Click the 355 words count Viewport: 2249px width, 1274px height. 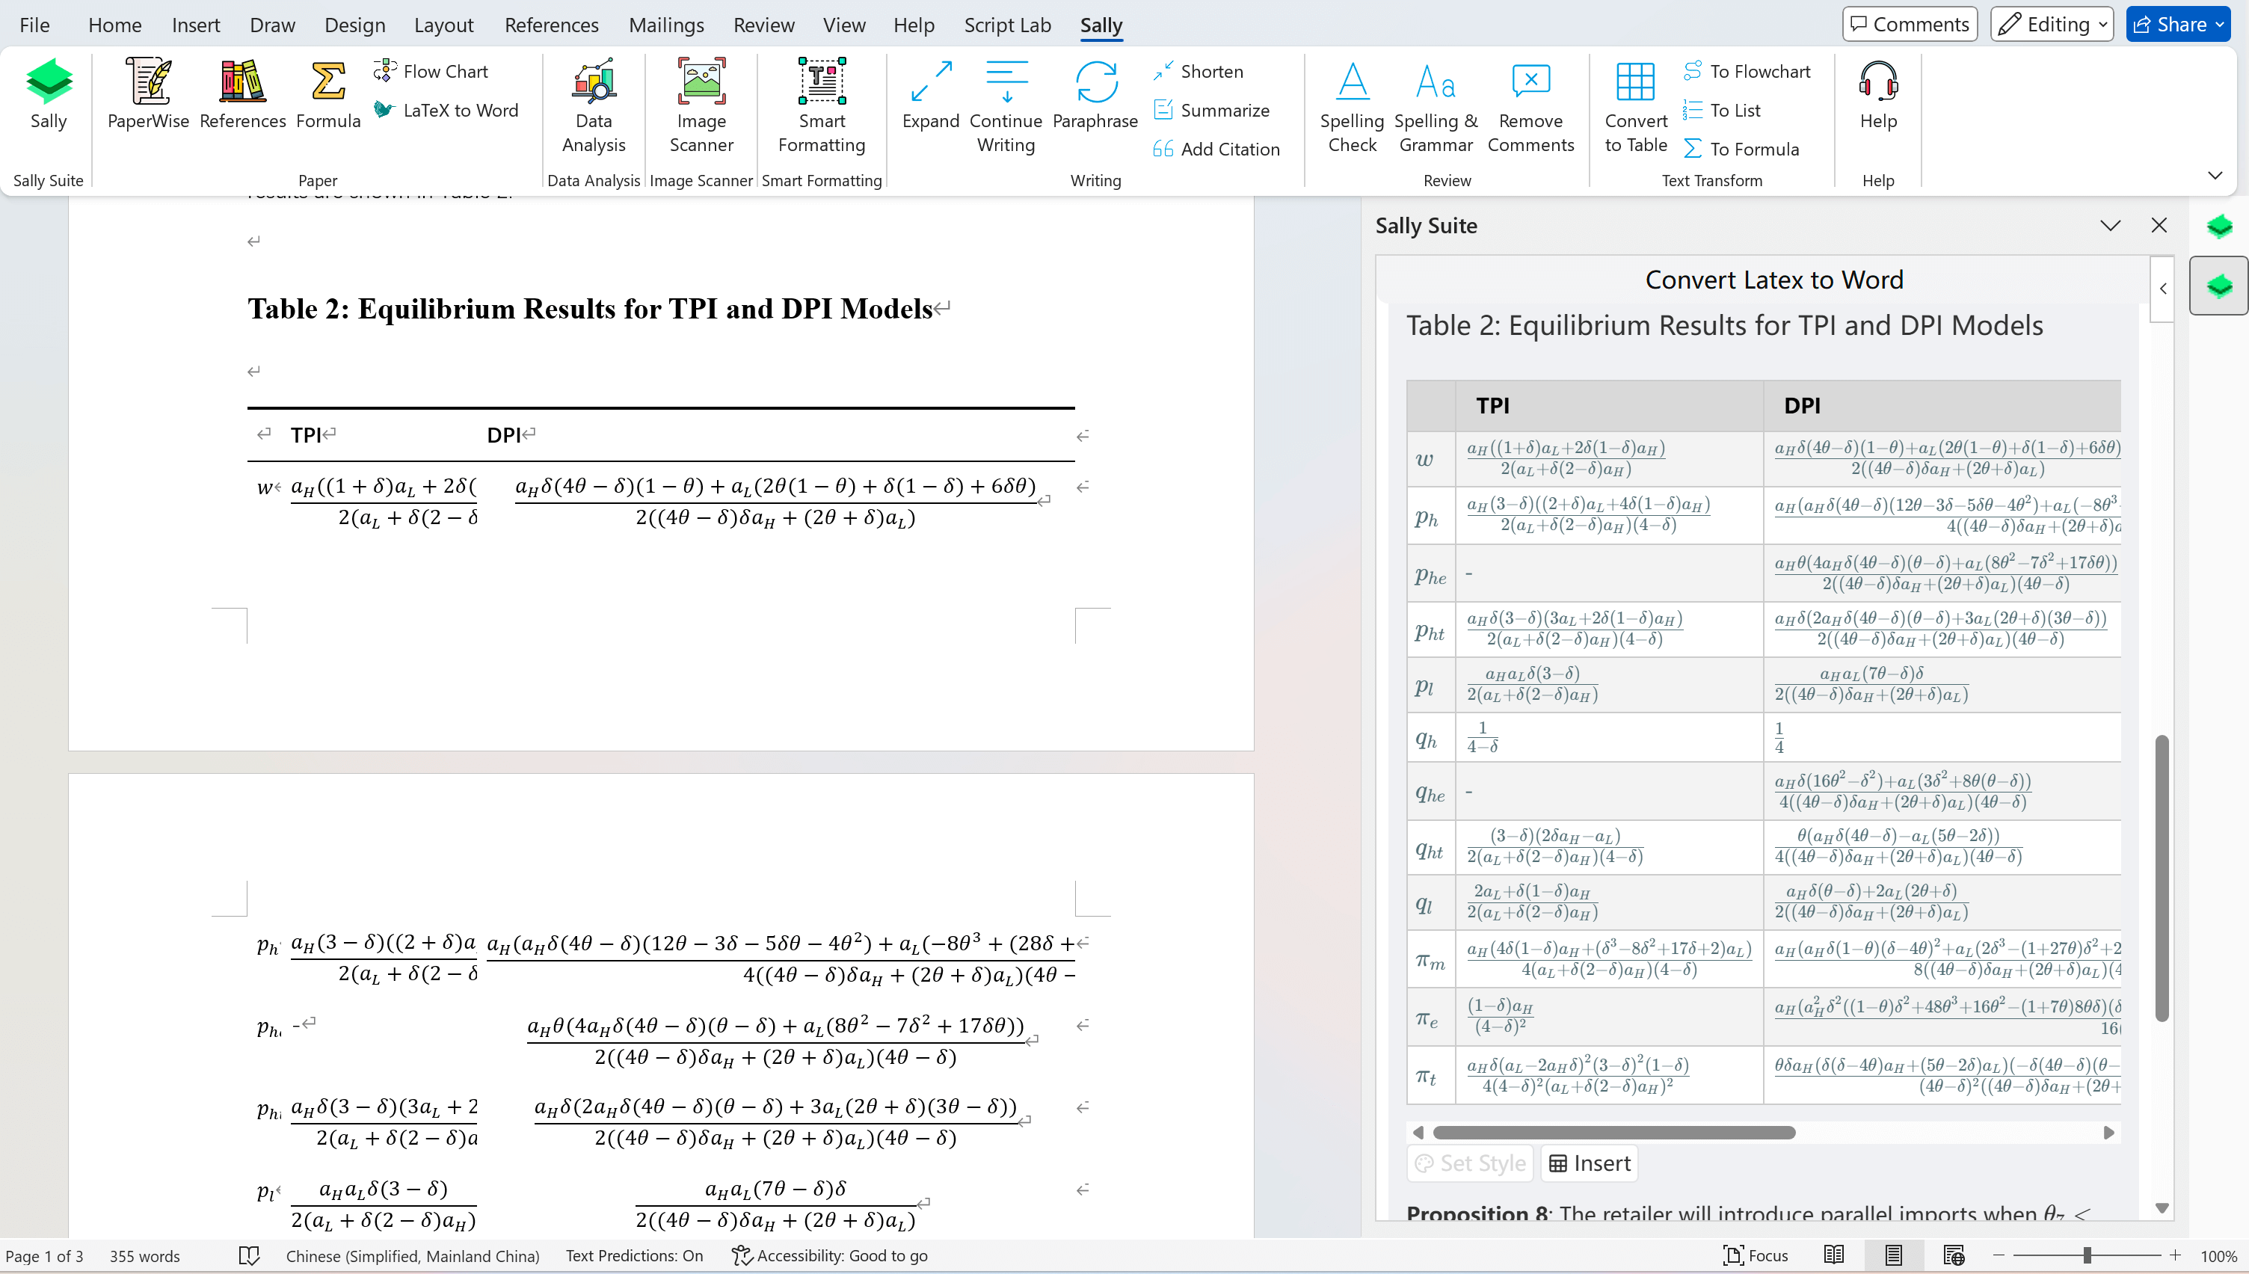(144, 1255)
